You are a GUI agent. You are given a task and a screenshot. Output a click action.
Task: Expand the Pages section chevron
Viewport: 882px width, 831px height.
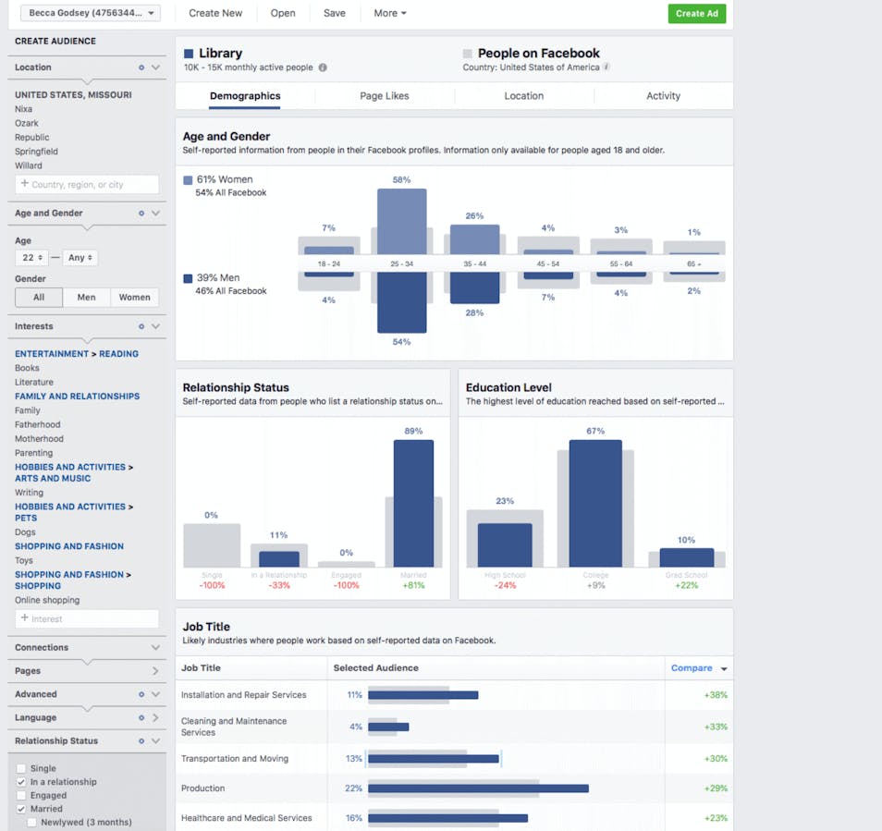[155, 671]
